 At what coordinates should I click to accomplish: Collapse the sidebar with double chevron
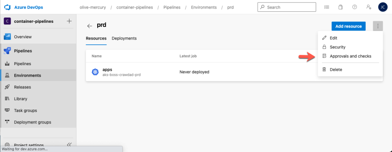(69, 145)
